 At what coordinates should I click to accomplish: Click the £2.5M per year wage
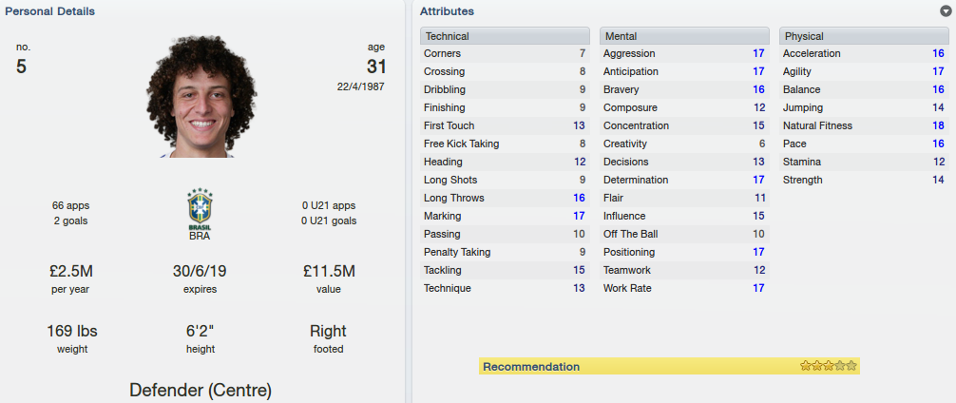pos(72,271)
